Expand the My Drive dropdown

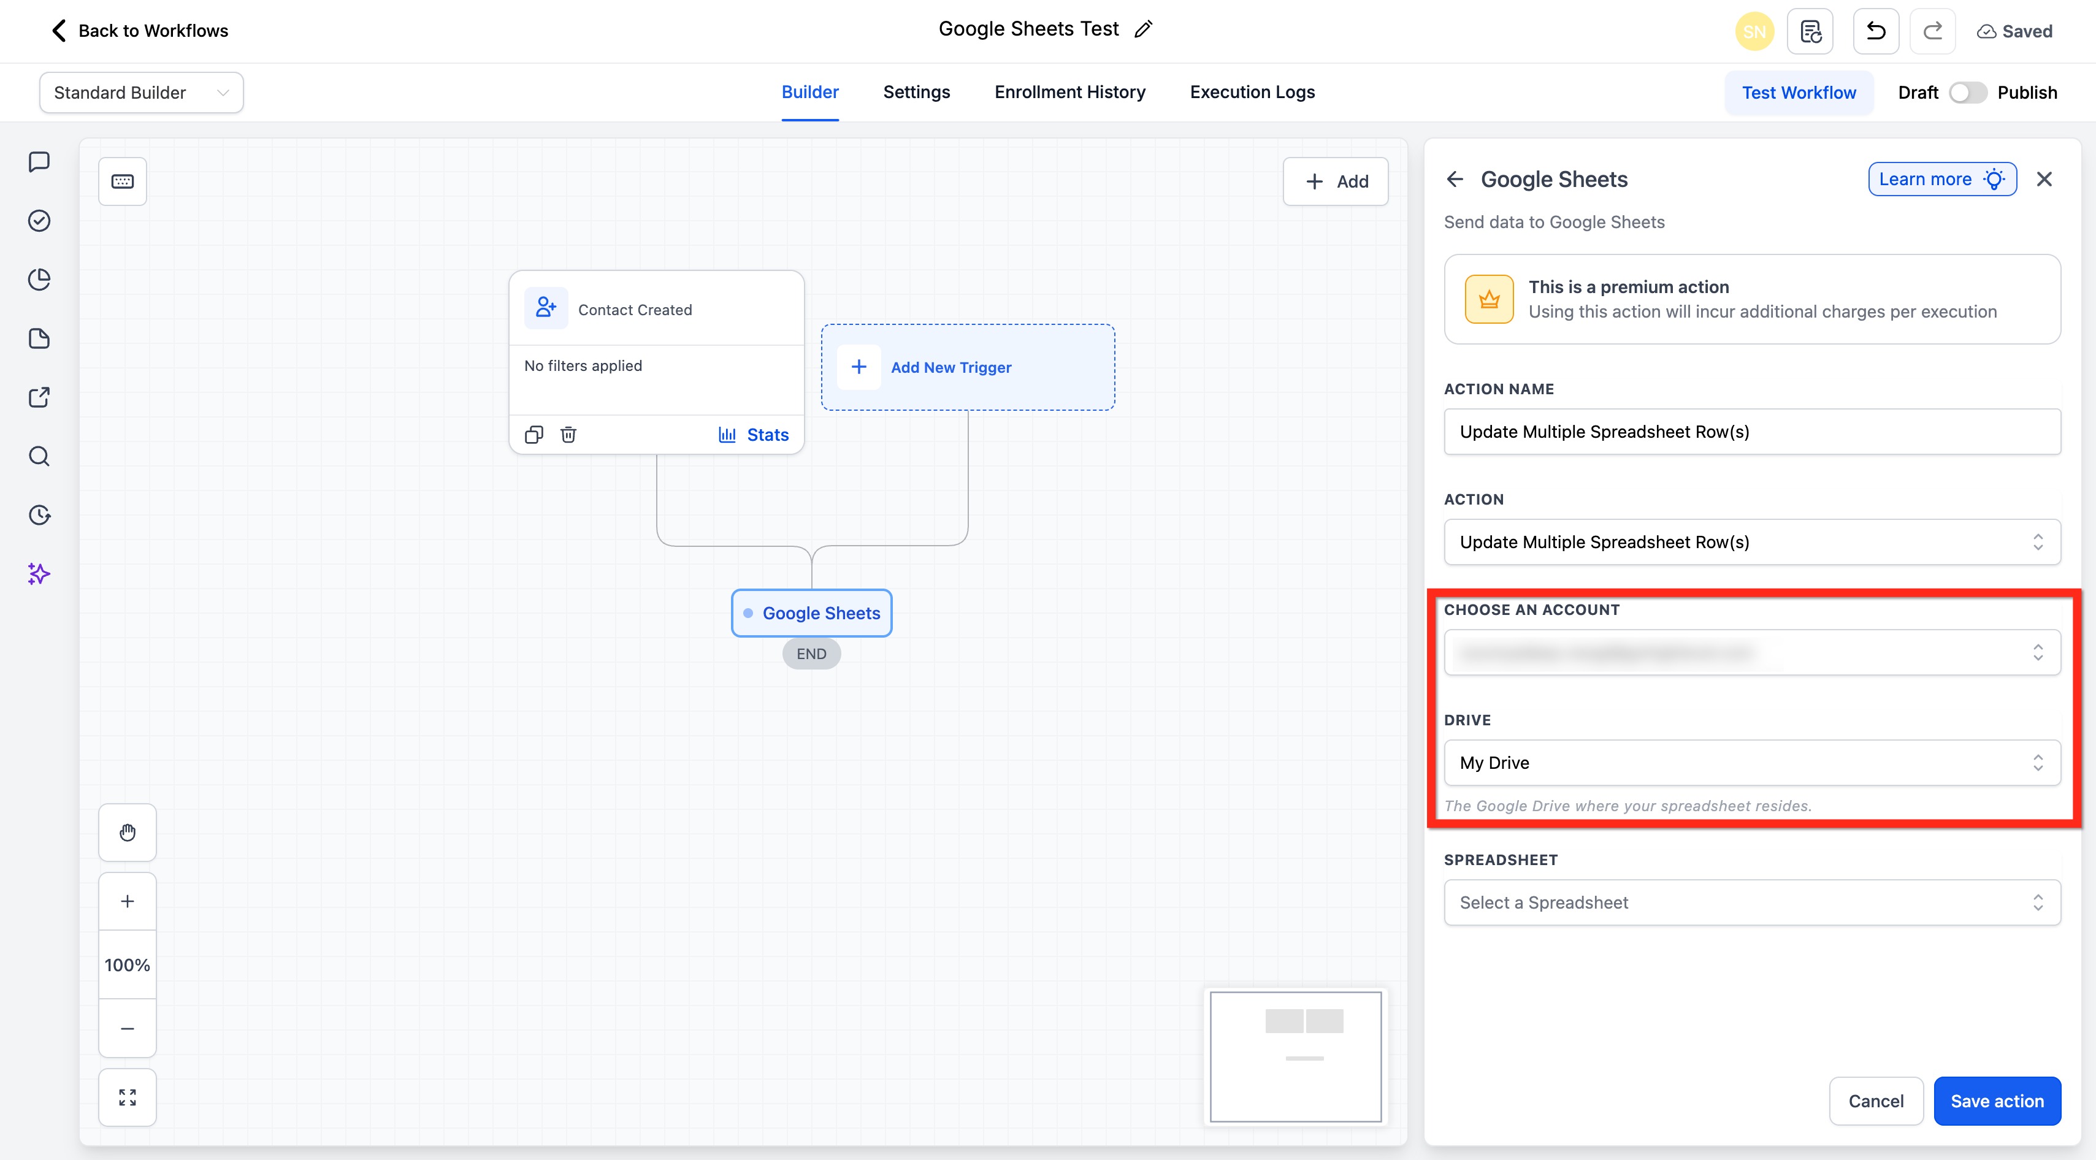point(1752,762)
